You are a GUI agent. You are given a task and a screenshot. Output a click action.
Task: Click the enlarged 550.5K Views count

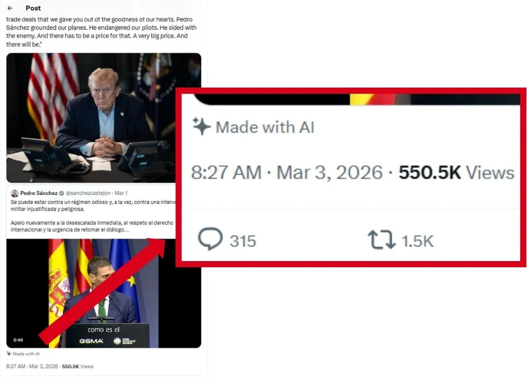point(456,172)
